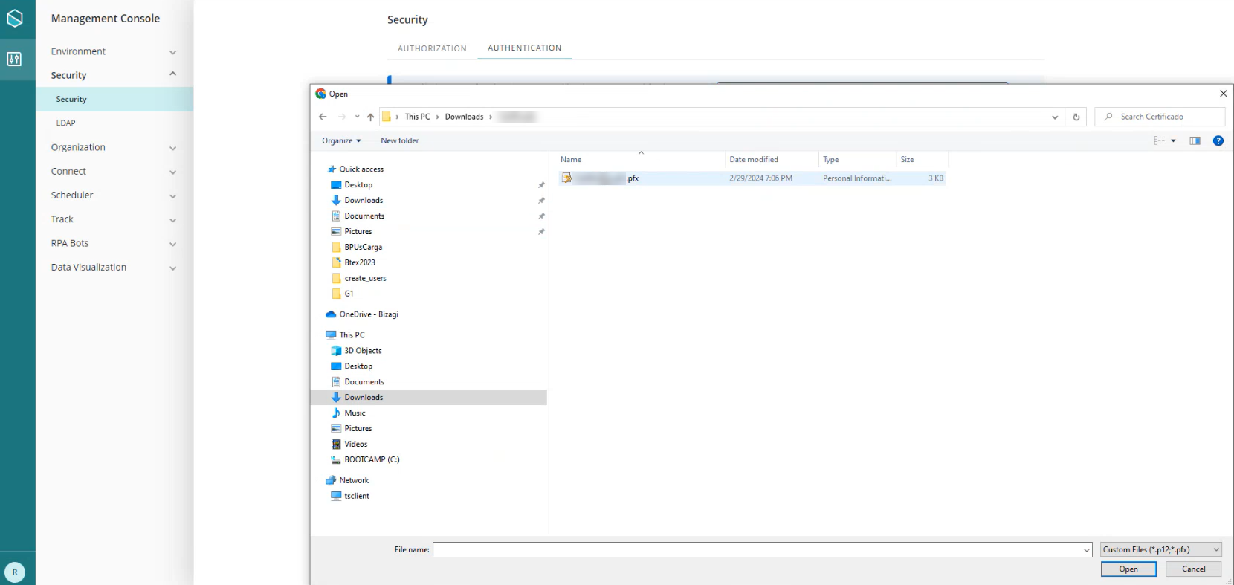This screenshot has height=585, width=1234.
Task: Select the .pfx certificate file
Action: 752,178
